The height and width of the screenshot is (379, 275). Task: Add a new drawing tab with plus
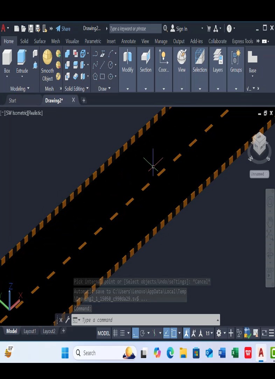[84, 101]
